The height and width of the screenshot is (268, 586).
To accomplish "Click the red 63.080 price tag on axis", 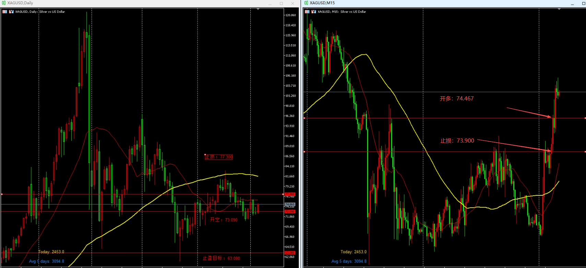I will tap(290, 253).
